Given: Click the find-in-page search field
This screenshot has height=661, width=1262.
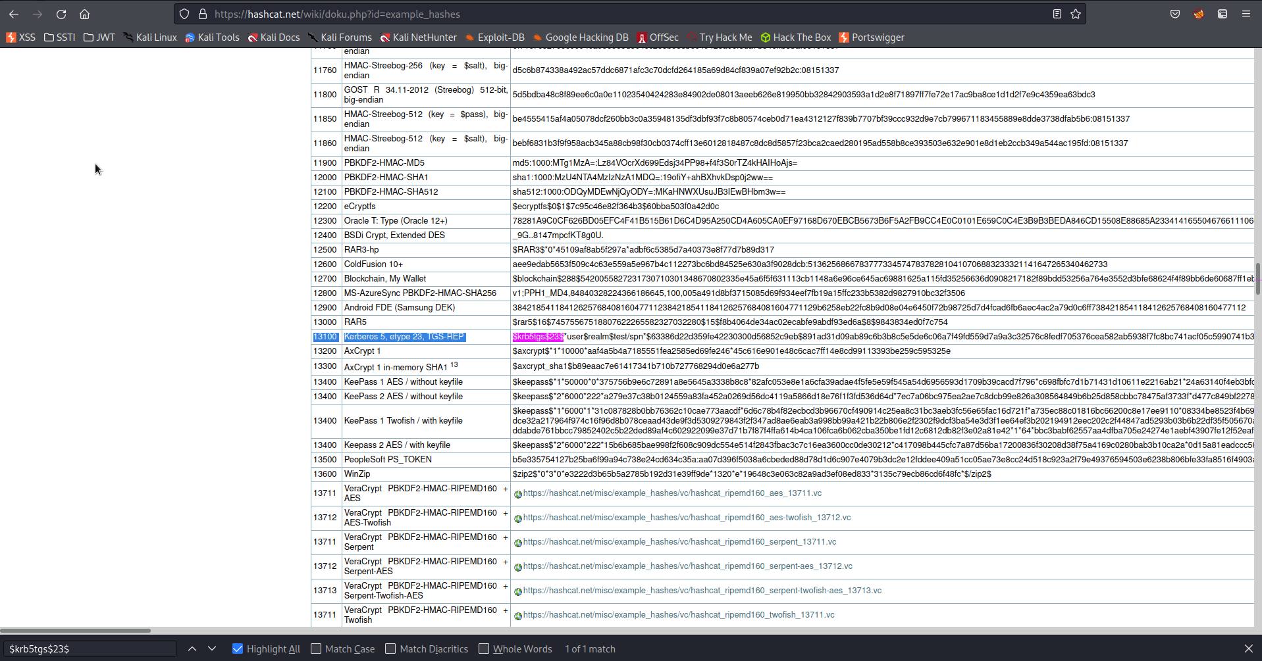Looking at the screenshot, I should pyautogui.click(x=90, y=649).
